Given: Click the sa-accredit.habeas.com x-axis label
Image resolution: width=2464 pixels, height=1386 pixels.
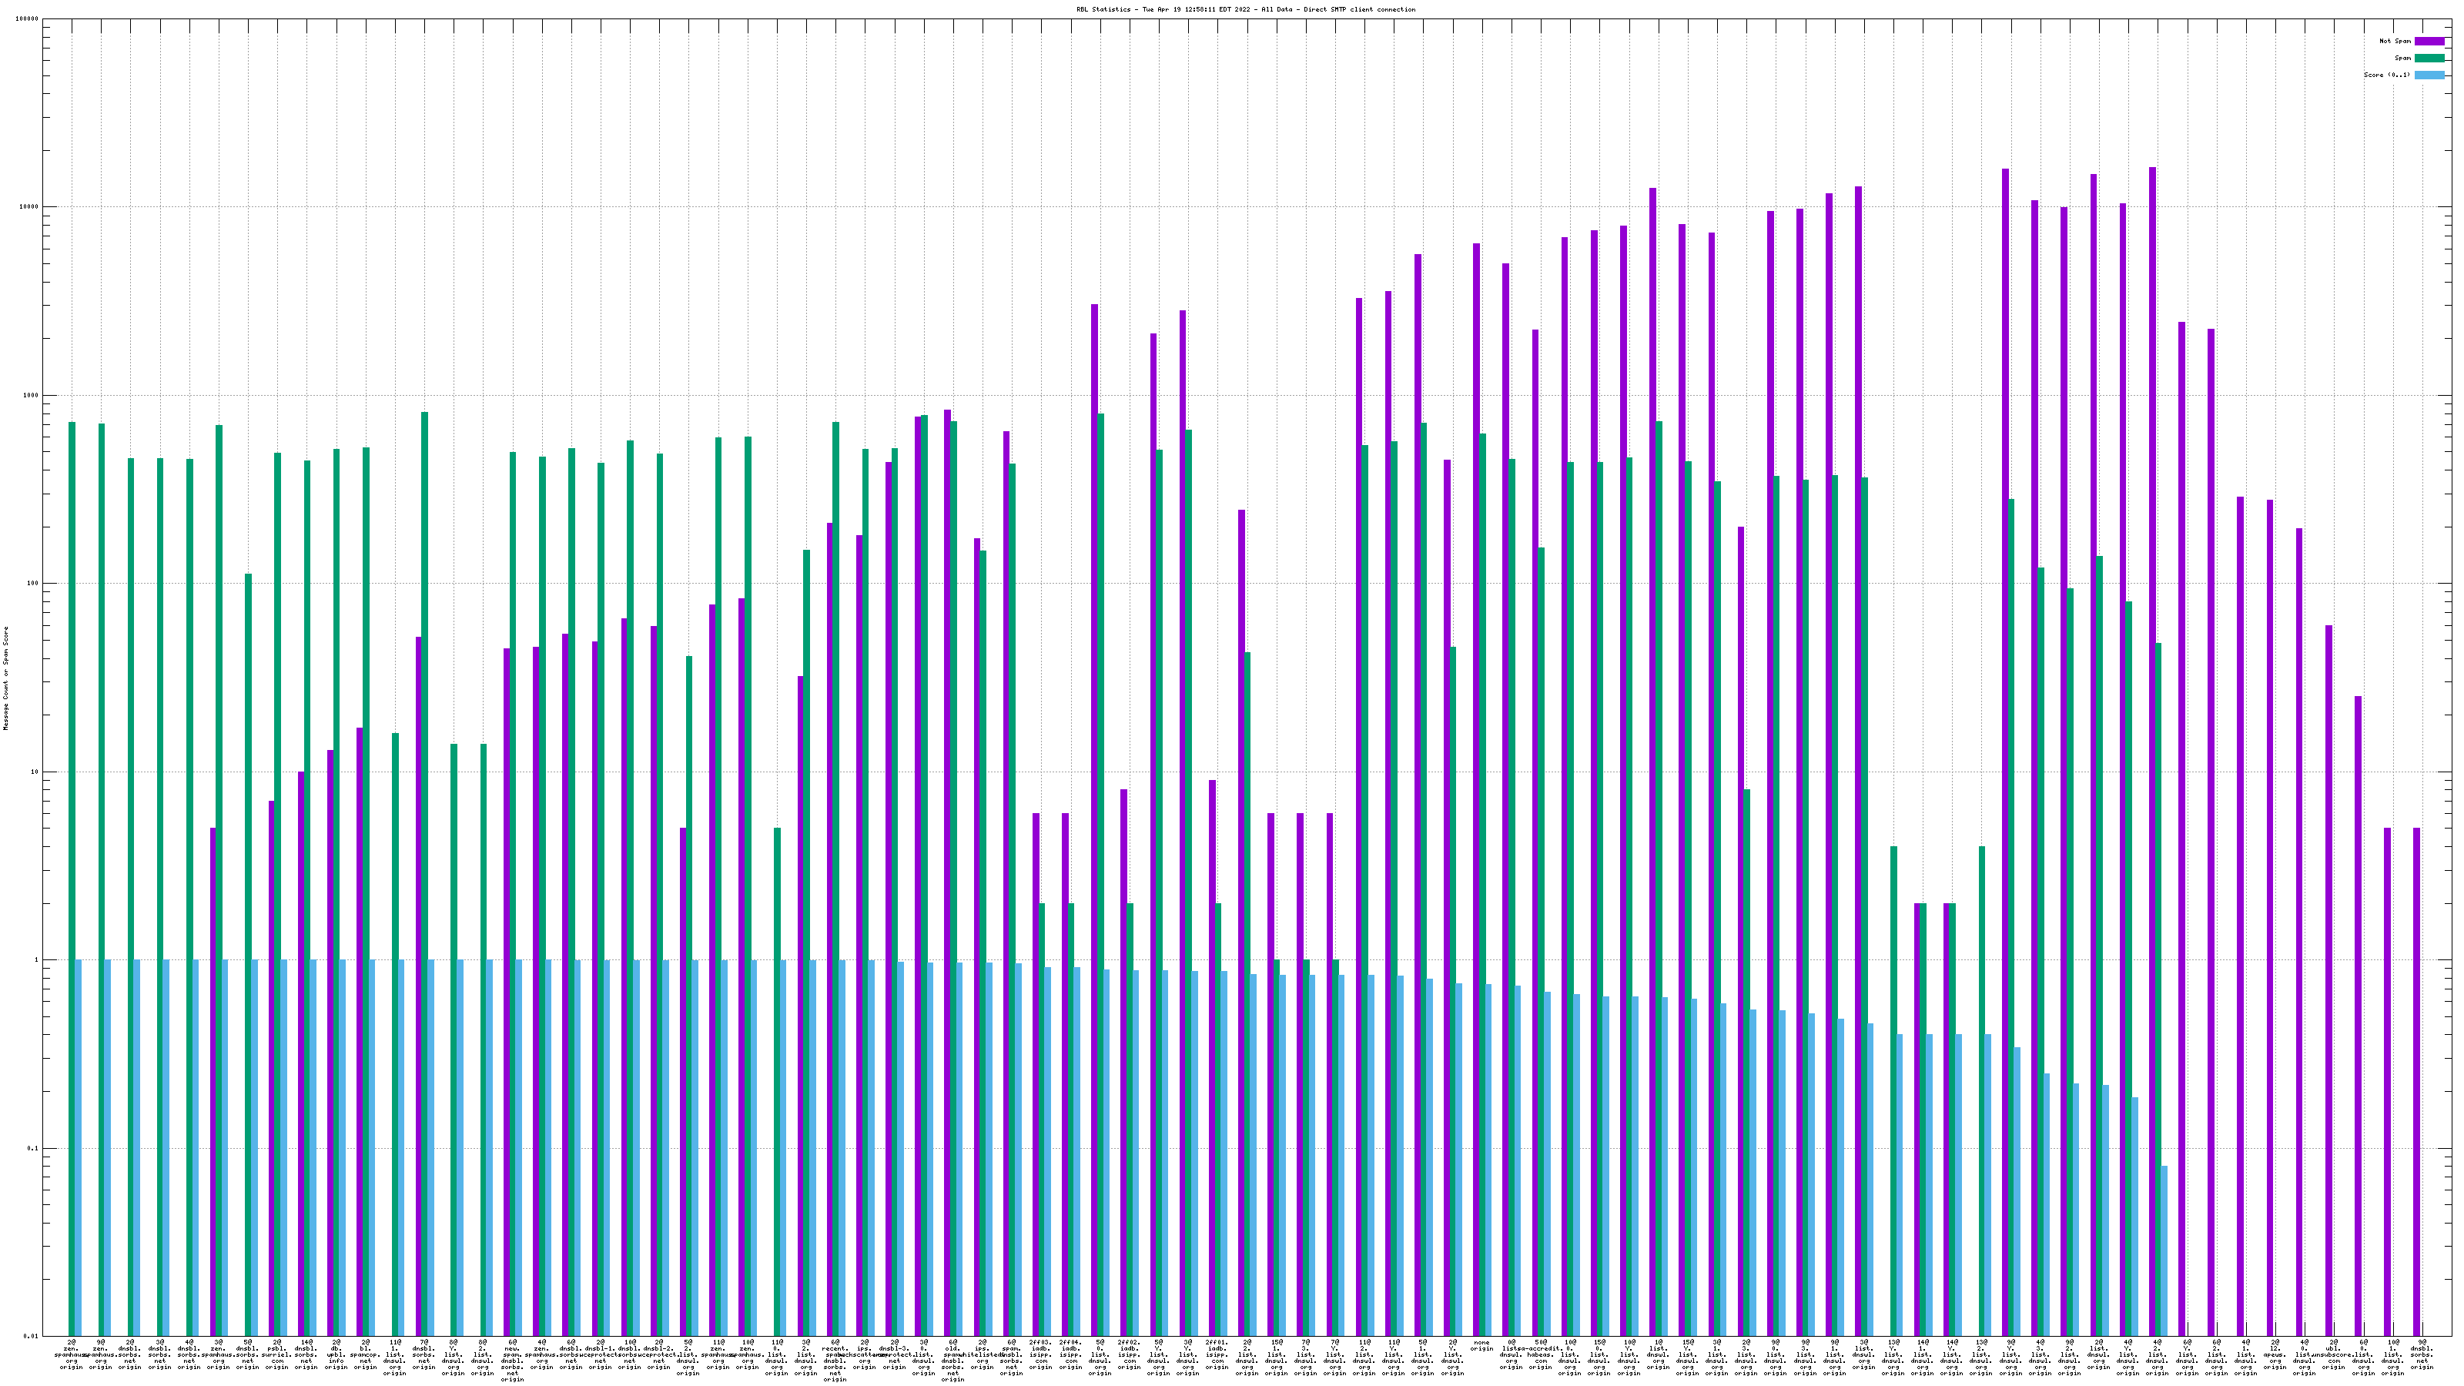Looking at the screenshot, I should [1540, 1354].
